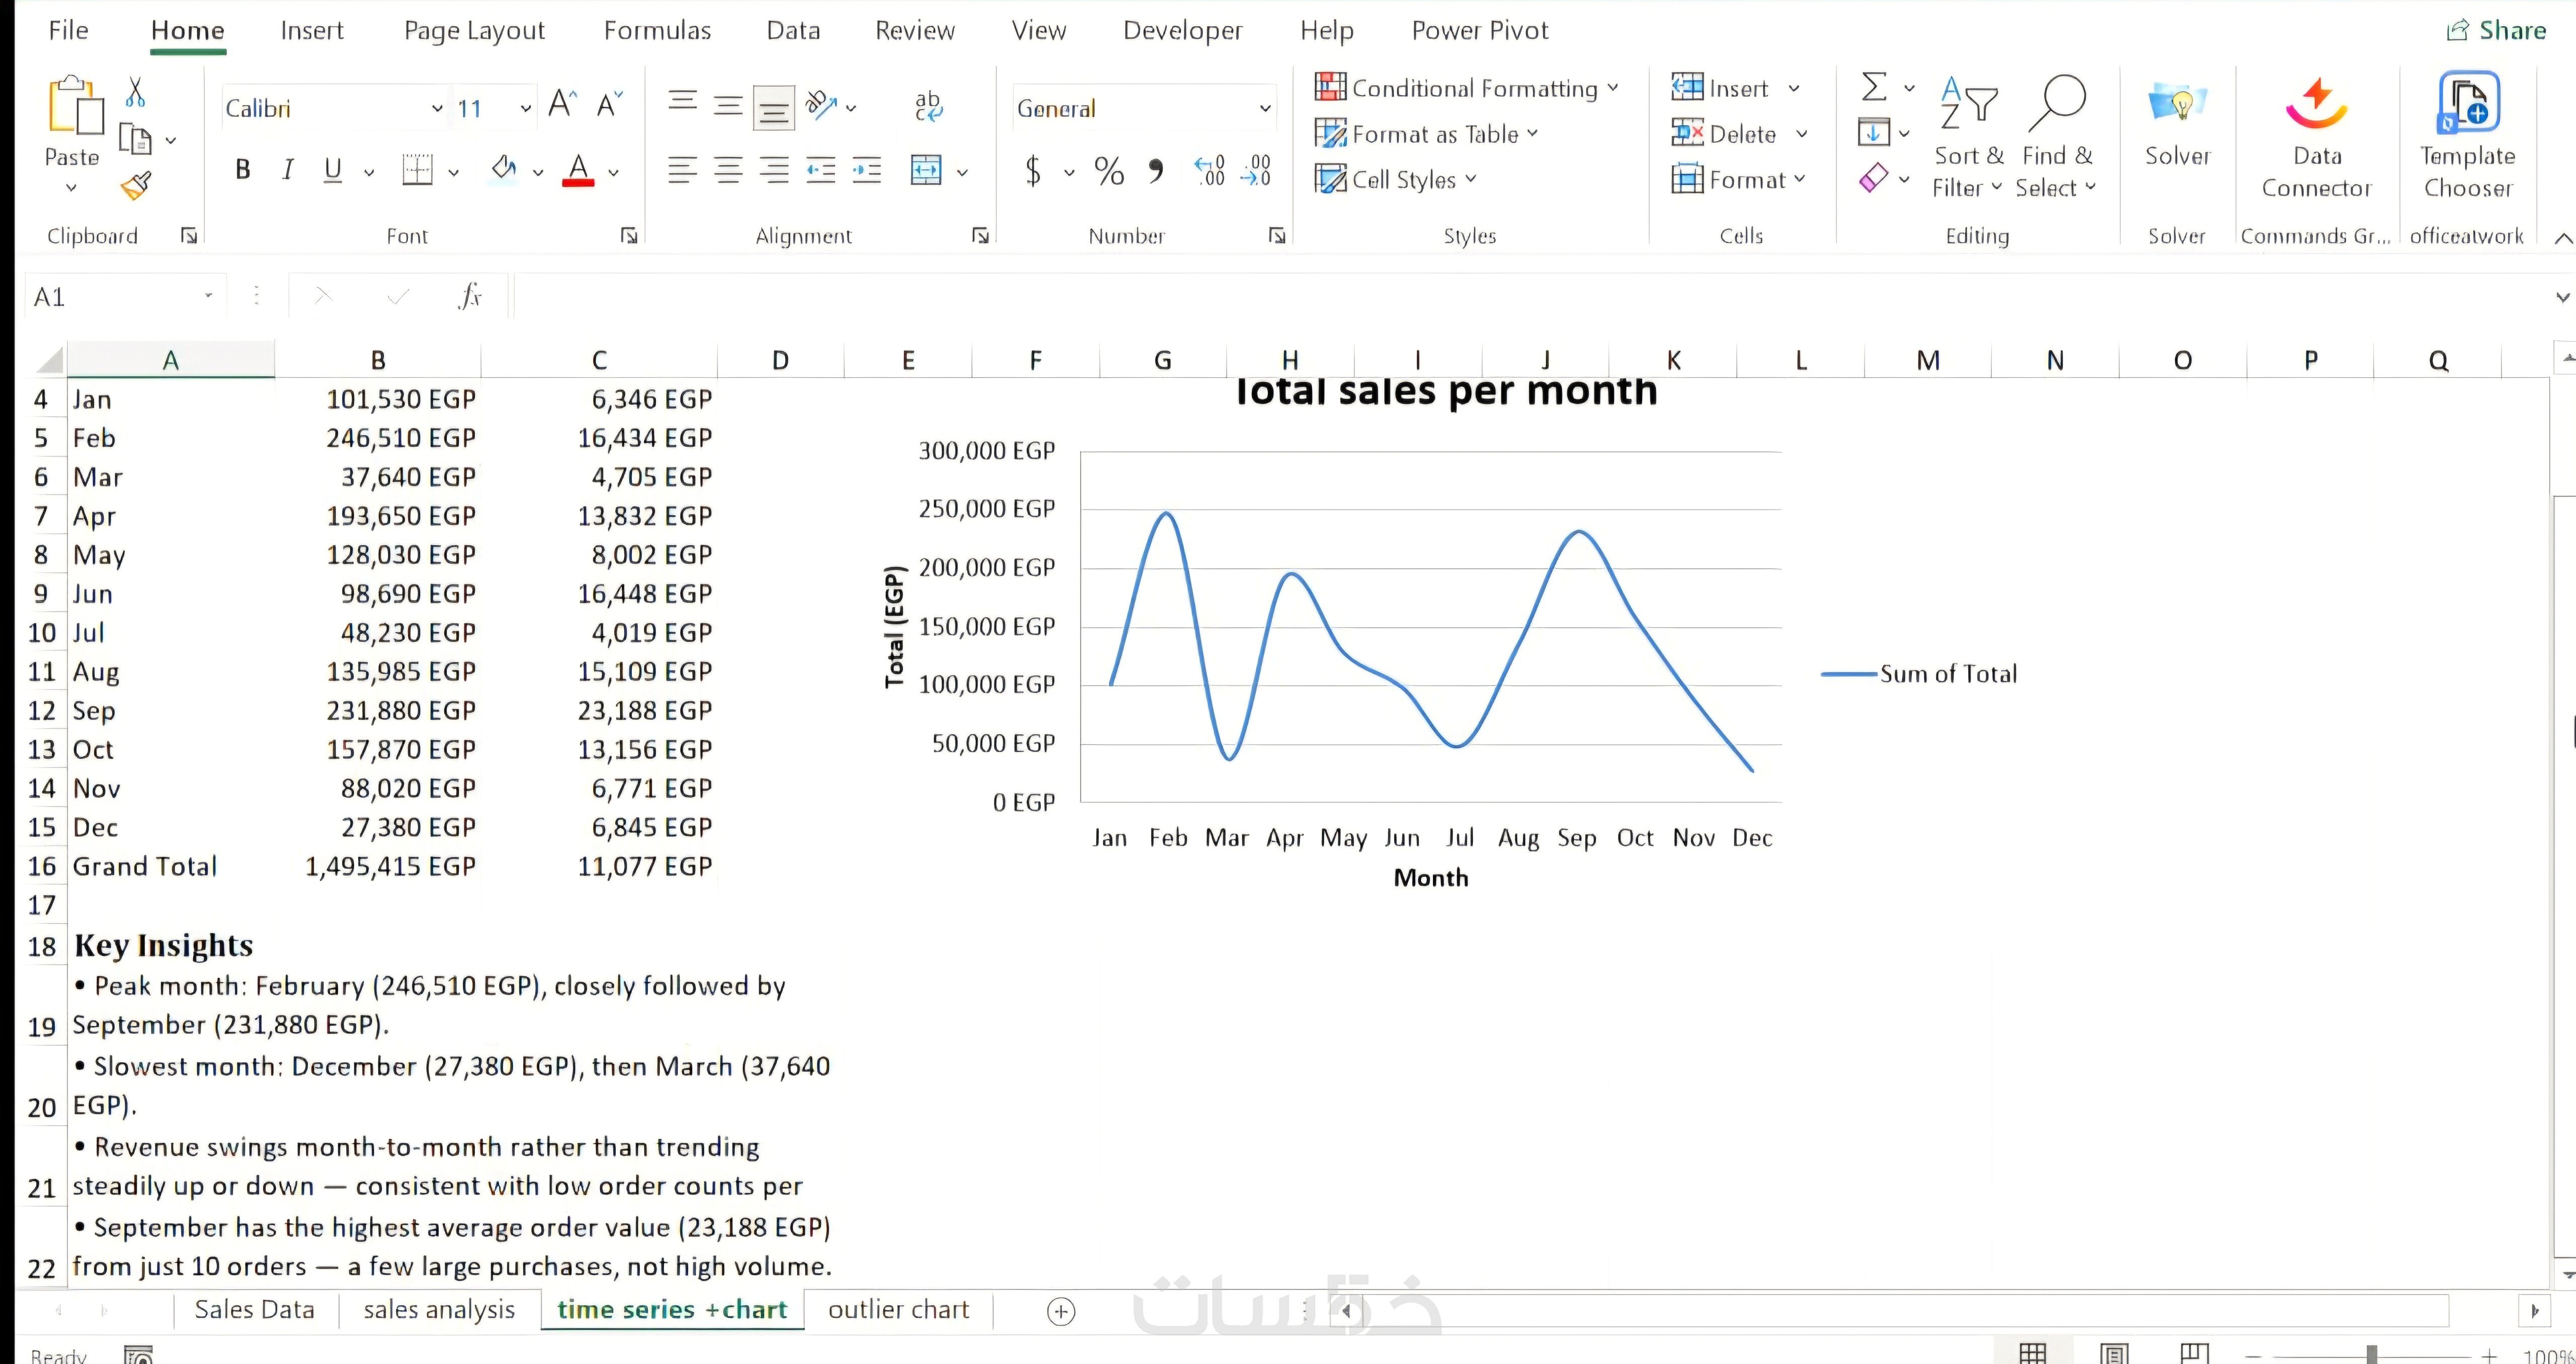The width and height of the screenshot is (2576, 1364).
Task: Toggle Bold formatting
Action: coord(242,170)
